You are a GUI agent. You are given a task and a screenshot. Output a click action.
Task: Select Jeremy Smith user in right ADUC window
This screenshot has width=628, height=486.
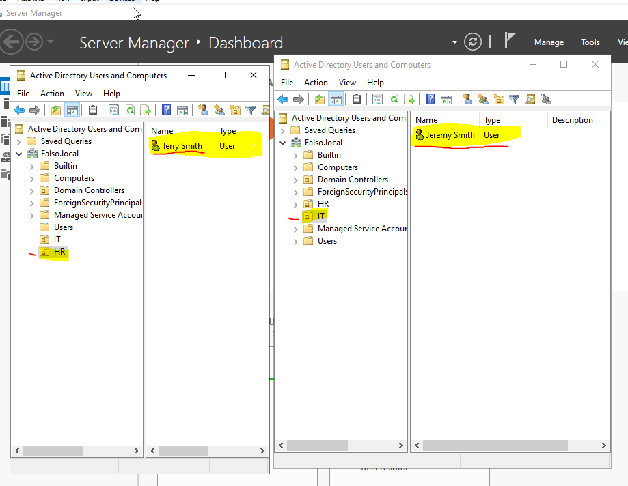pyautogui.click(x=445, y=135)
